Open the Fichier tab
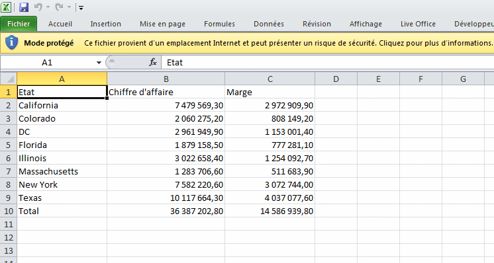Viewport: 494px width, 263px height. pyautogui.click(x=19, y=24)
